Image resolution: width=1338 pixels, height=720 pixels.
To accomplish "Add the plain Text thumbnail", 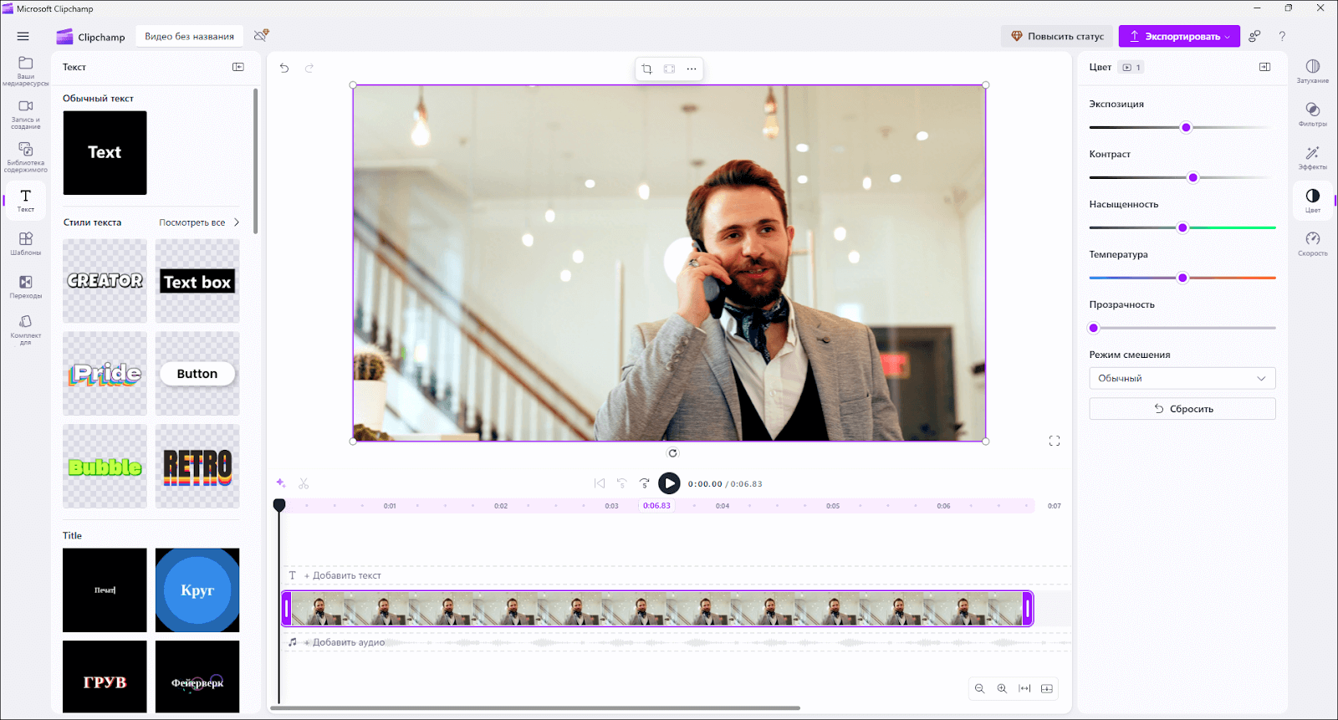I will click(105, 153).
